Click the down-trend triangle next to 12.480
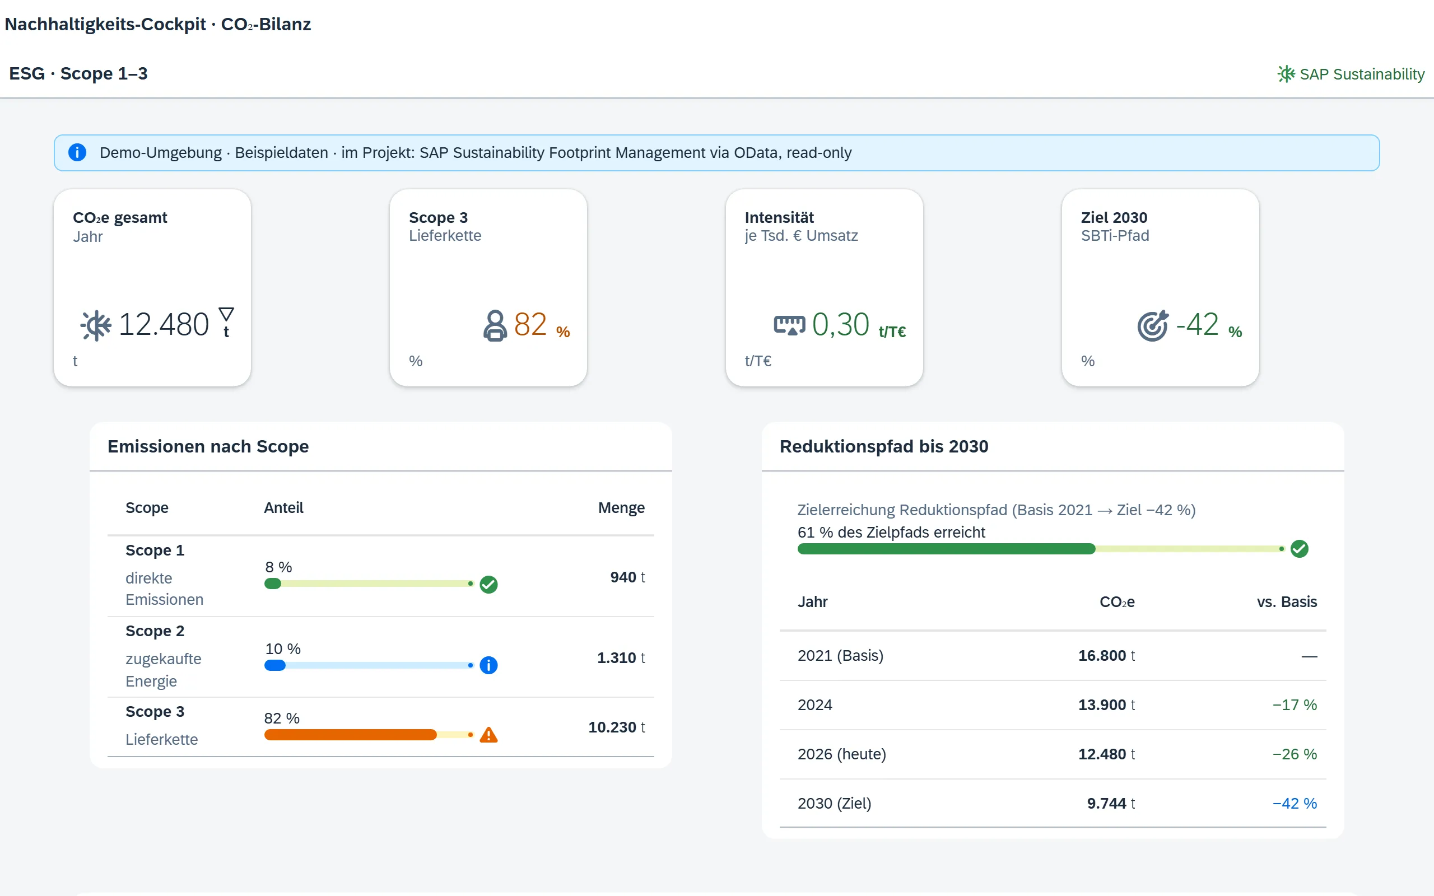This screenshot has height=896, width=1434. (226, 315)
